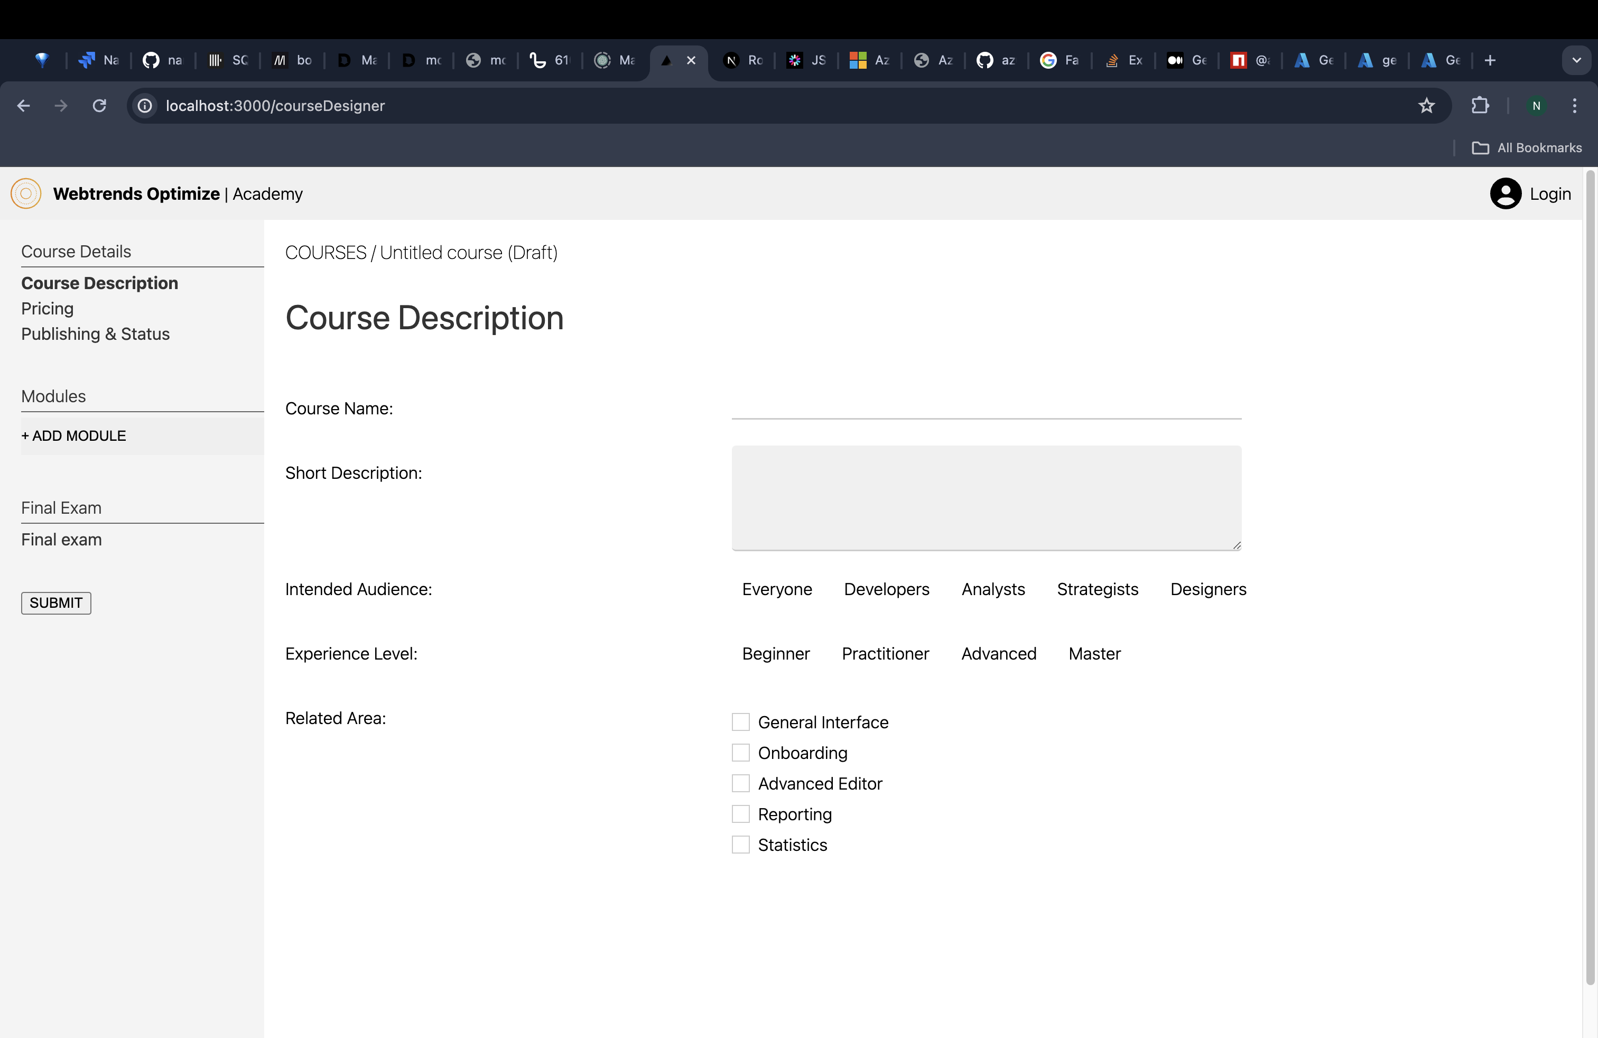The height and width of the screenshot is (1038, 1598).
Task: Open Final exam in the sidebar
Action: (x=61, y=540)
